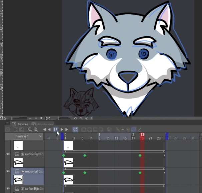Hide the eyebrow Right Copy layer

7,154
